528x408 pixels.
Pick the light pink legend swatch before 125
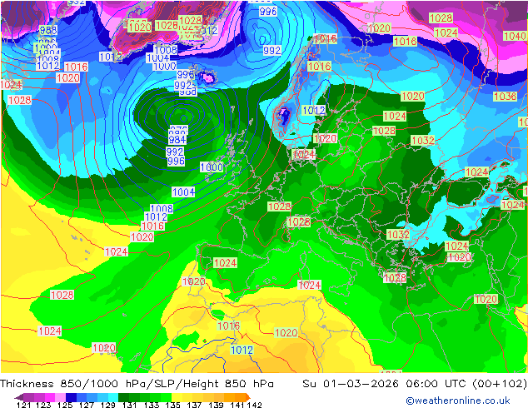(60, 397)
